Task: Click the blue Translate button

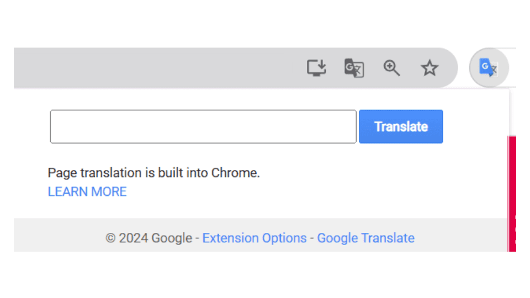Action: point(401,126)
